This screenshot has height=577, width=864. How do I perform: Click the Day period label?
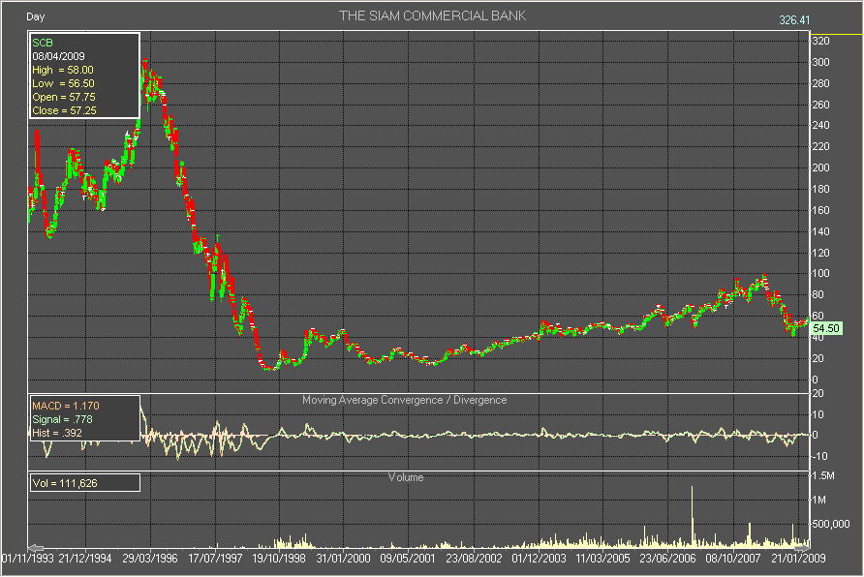[35, 16]
